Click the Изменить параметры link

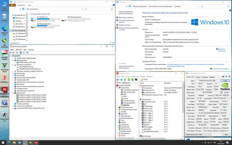pyautogui.click(x=222, y=50)
